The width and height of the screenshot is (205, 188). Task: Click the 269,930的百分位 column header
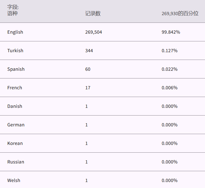[x=180, y=14]
